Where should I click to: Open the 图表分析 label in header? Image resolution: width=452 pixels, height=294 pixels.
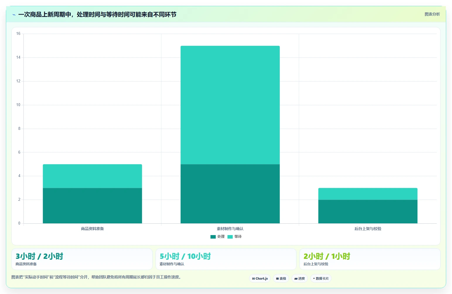pyautogui.click(x=432, y=14)
